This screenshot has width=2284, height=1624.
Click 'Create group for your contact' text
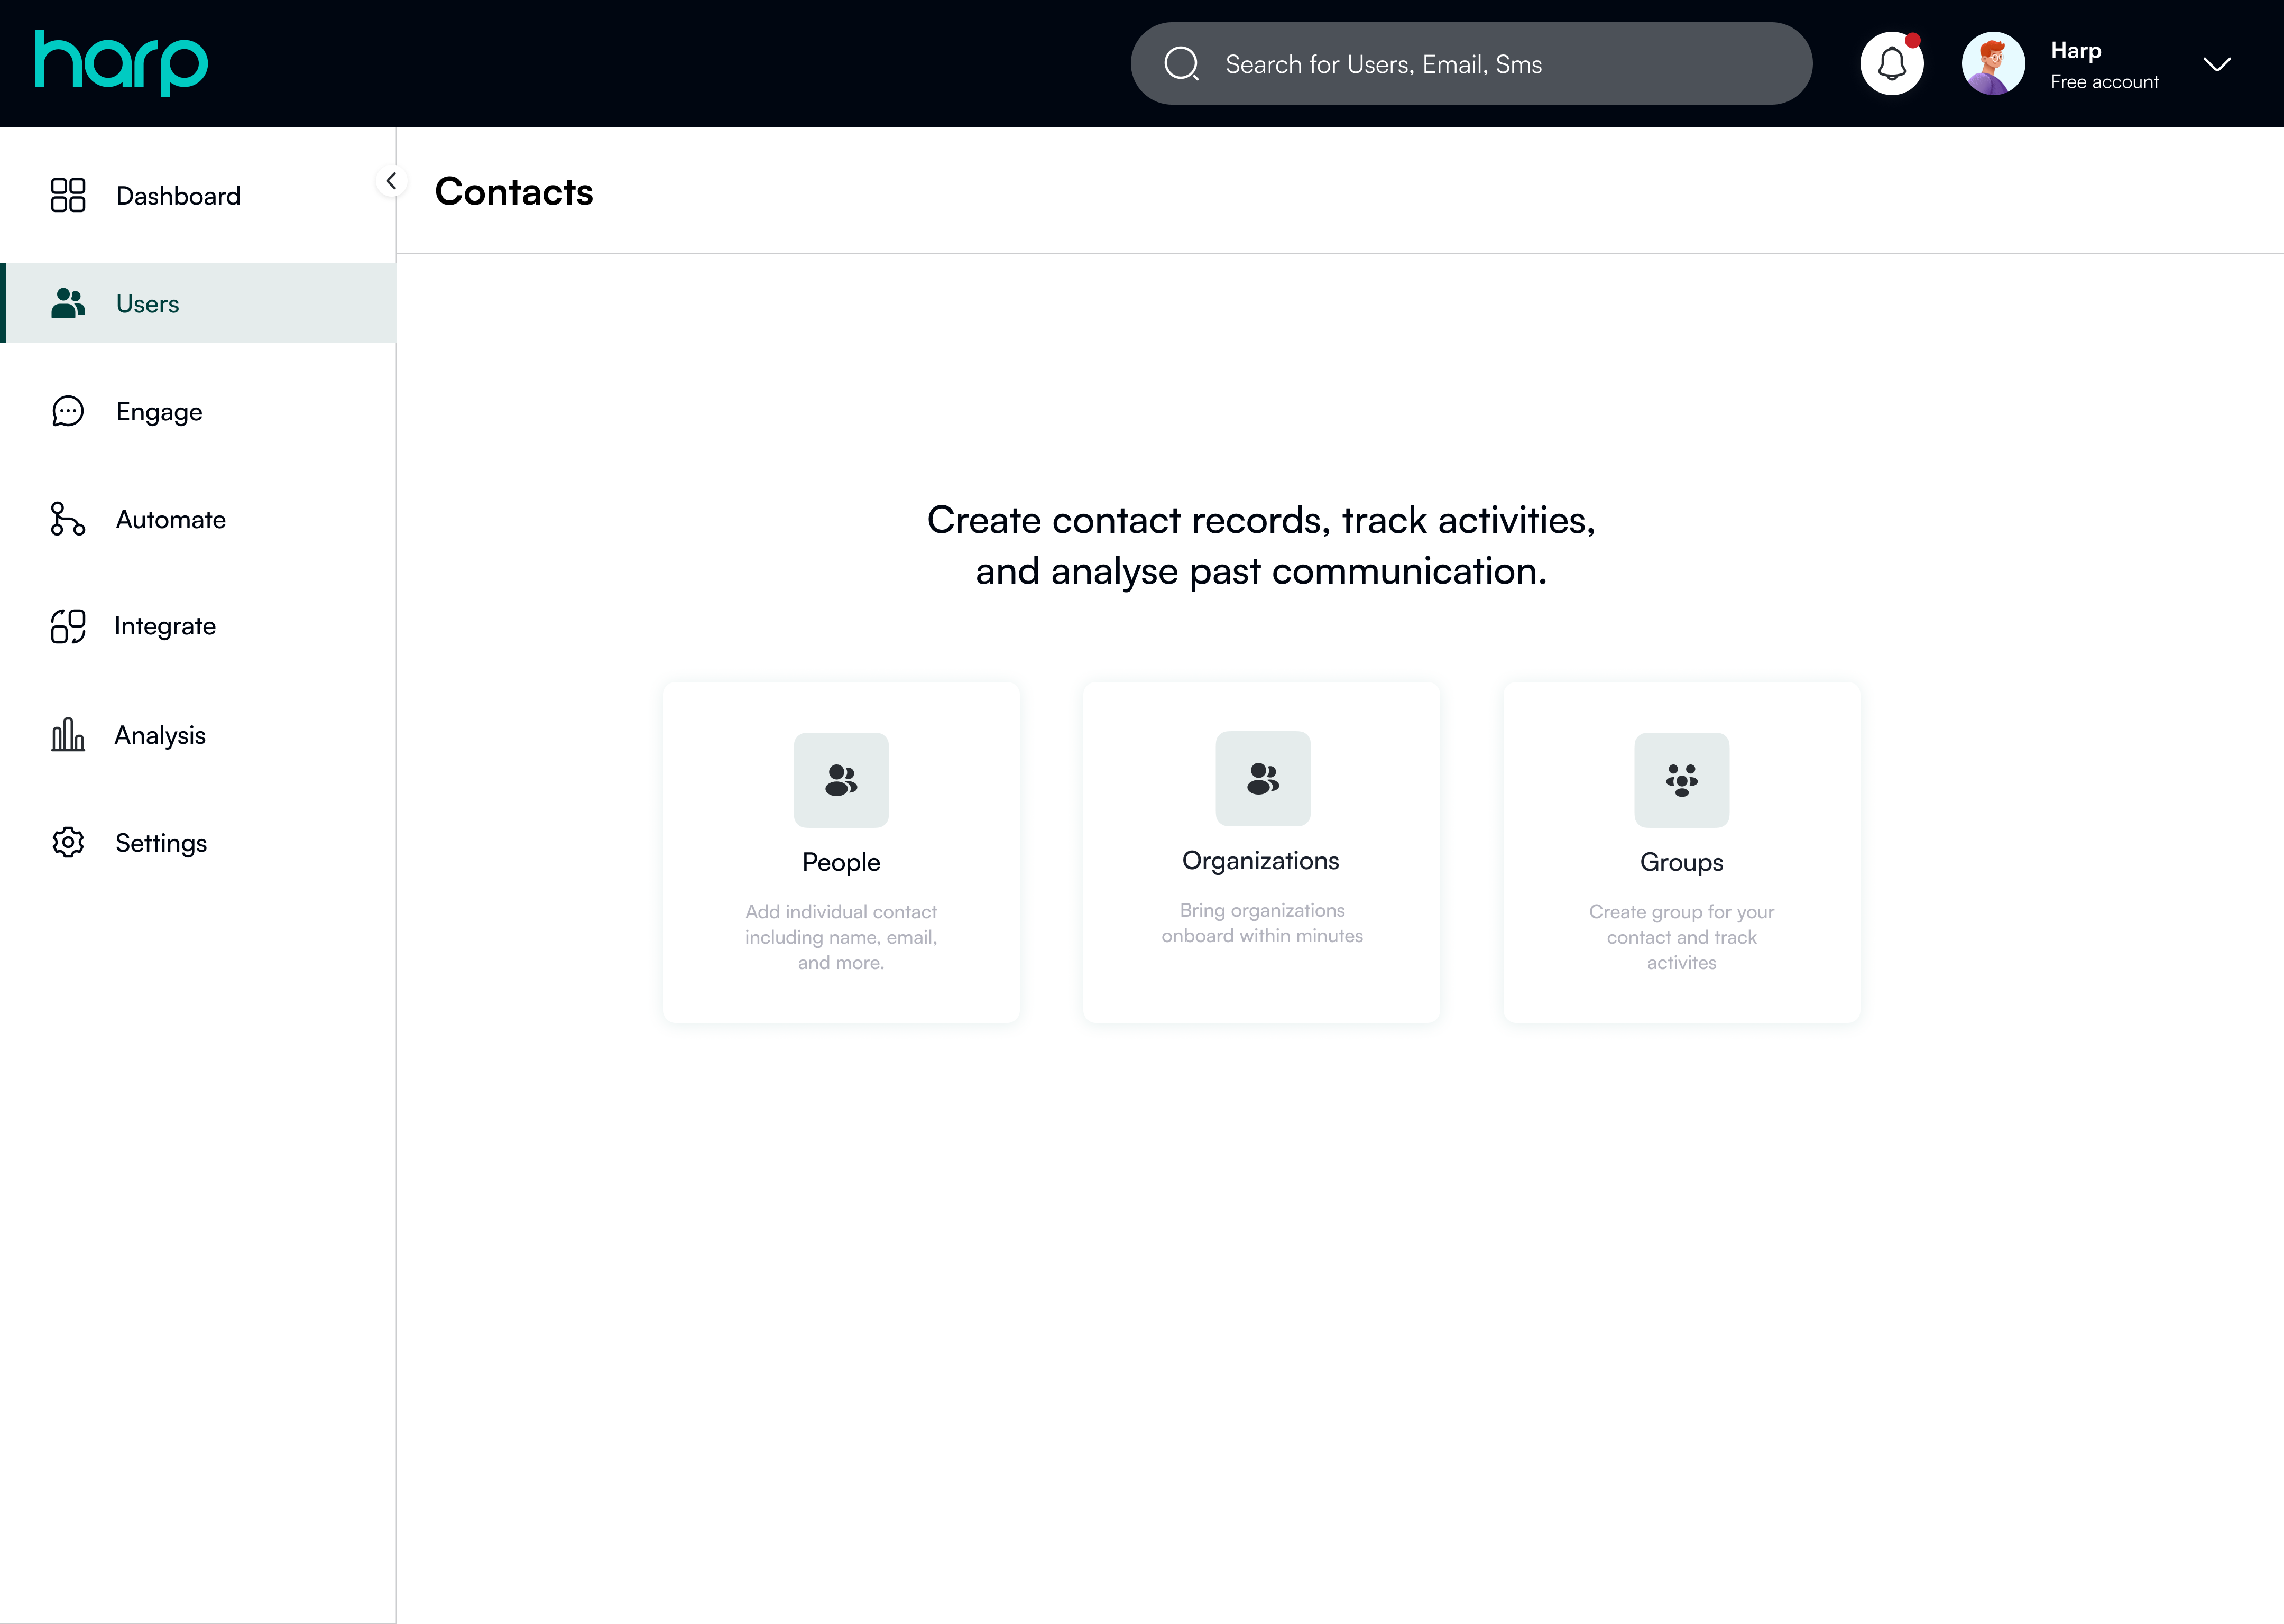[x=1682, y=937]
